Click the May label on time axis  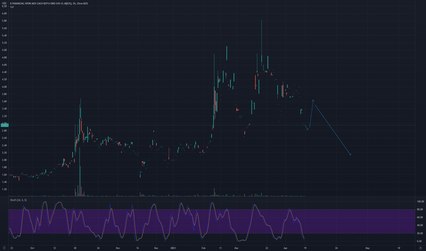pyautogui.click(x=367, y=248)
